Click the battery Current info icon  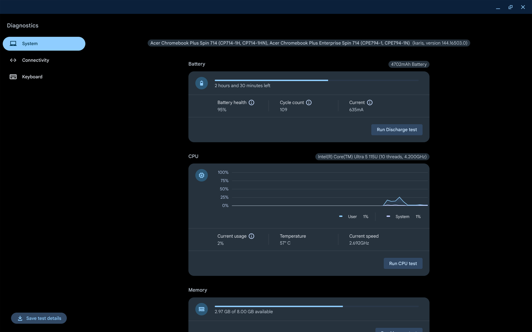point(369,103)
